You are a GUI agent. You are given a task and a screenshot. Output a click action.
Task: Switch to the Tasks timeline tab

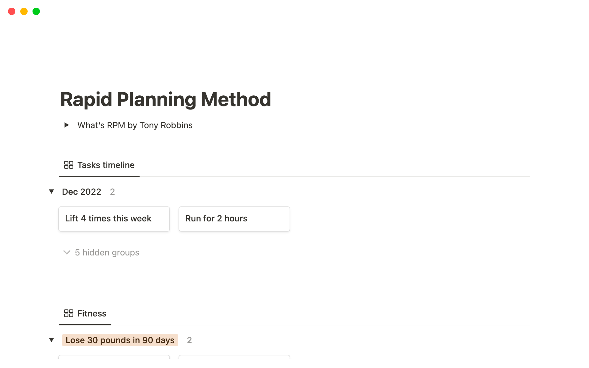(x=106, y=165)
